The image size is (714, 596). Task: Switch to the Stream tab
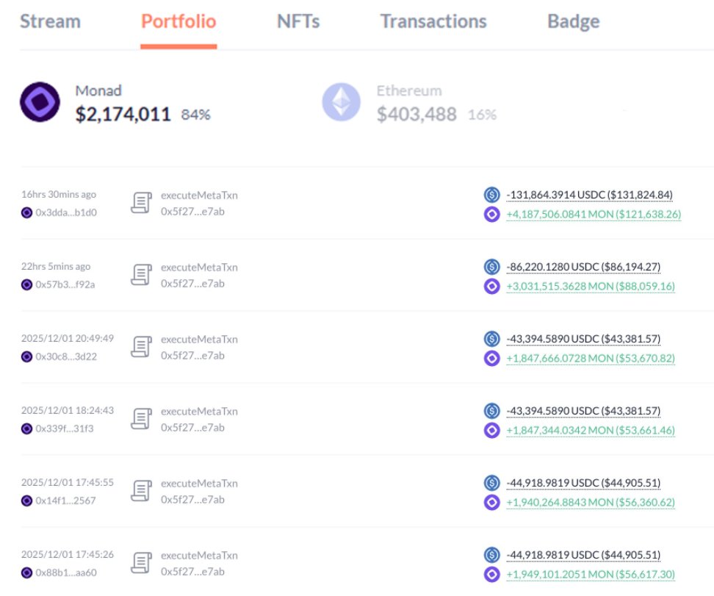click(50, 21)
